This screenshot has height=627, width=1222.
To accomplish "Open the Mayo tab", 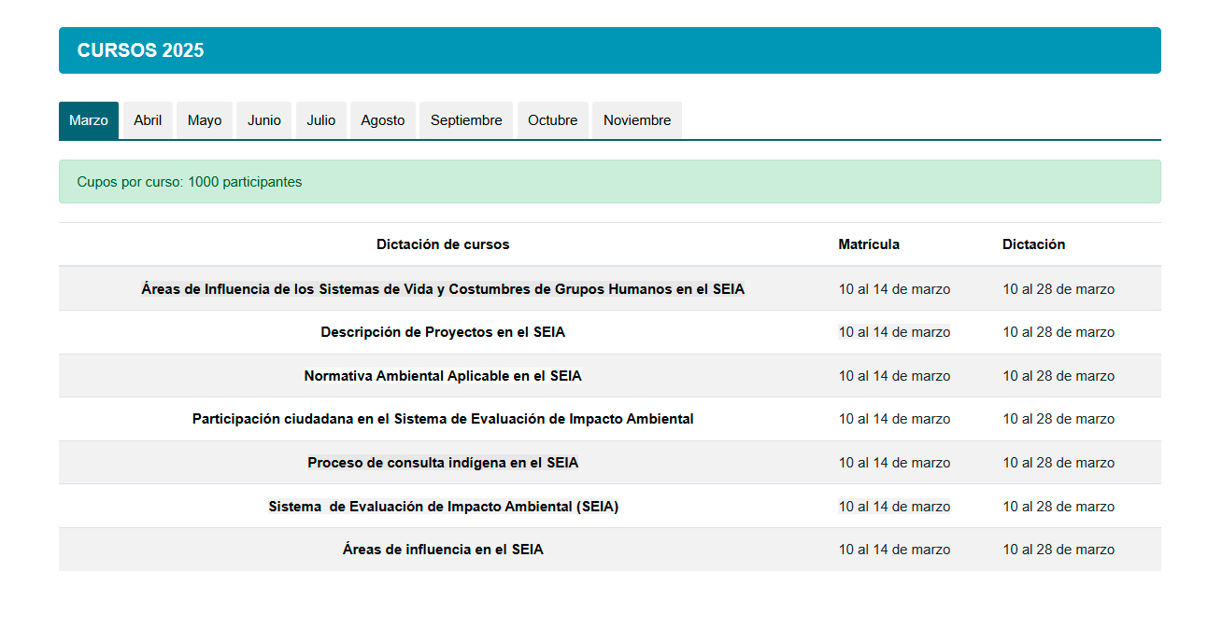I will coord(205,120).
